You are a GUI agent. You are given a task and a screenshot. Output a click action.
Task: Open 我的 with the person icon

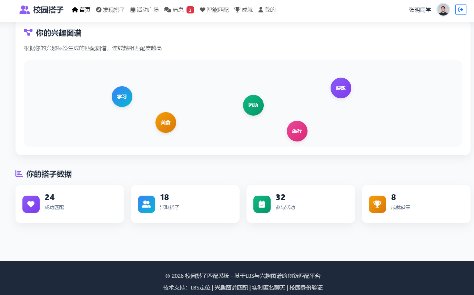pos(261,9)
